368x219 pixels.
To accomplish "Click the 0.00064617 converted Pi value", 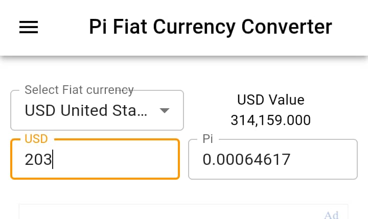I will tap(246, 160).
